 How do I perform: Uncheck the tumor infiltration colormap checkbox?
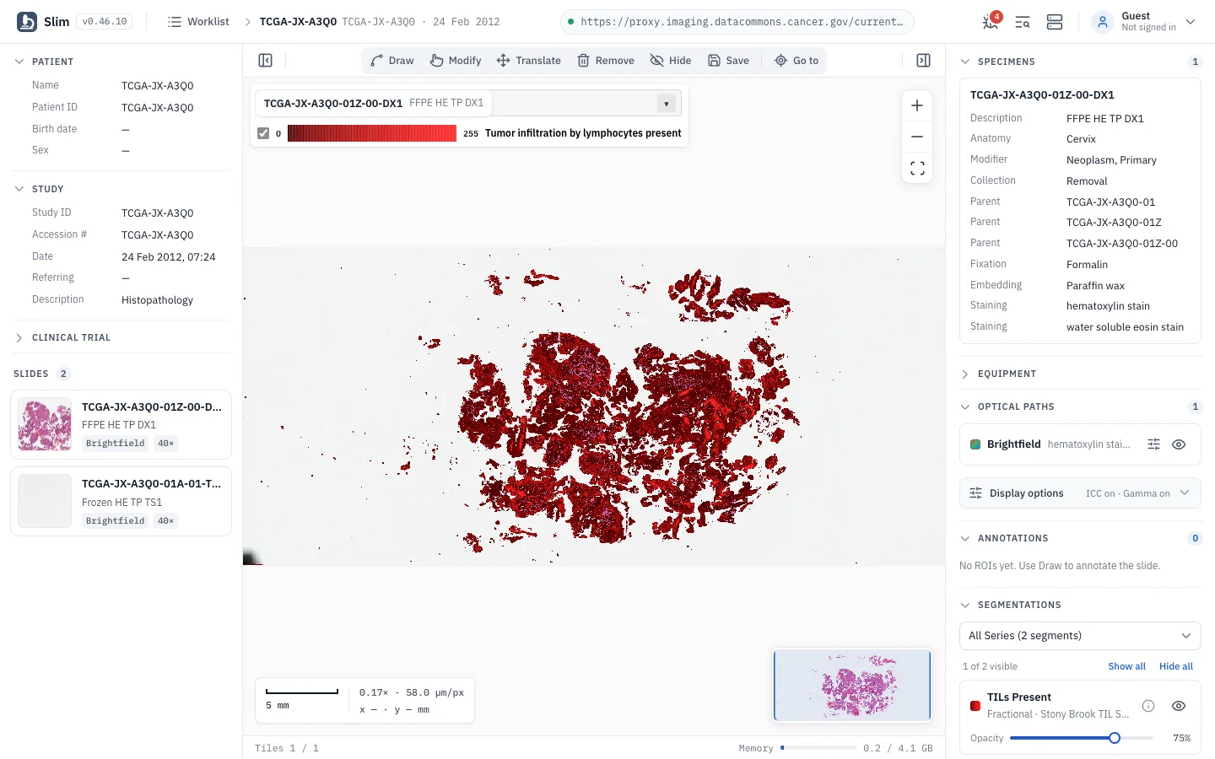pos(263,133)
